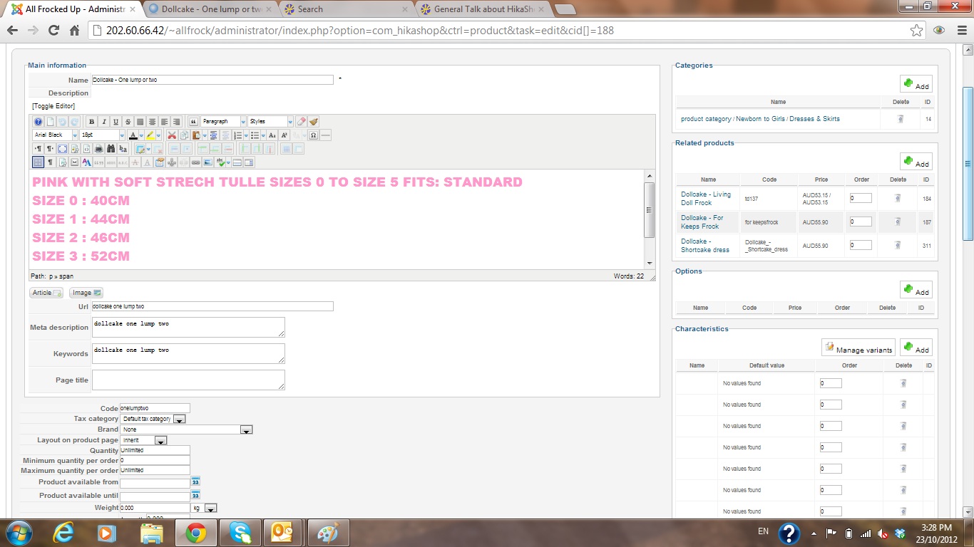This screenshot has height=547, width=974.
Task: Switch to General Talk about HikaShop tab
Action: tap(482, 9)
